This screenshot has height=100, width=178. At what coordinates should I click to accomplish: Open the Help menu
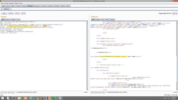21,3
